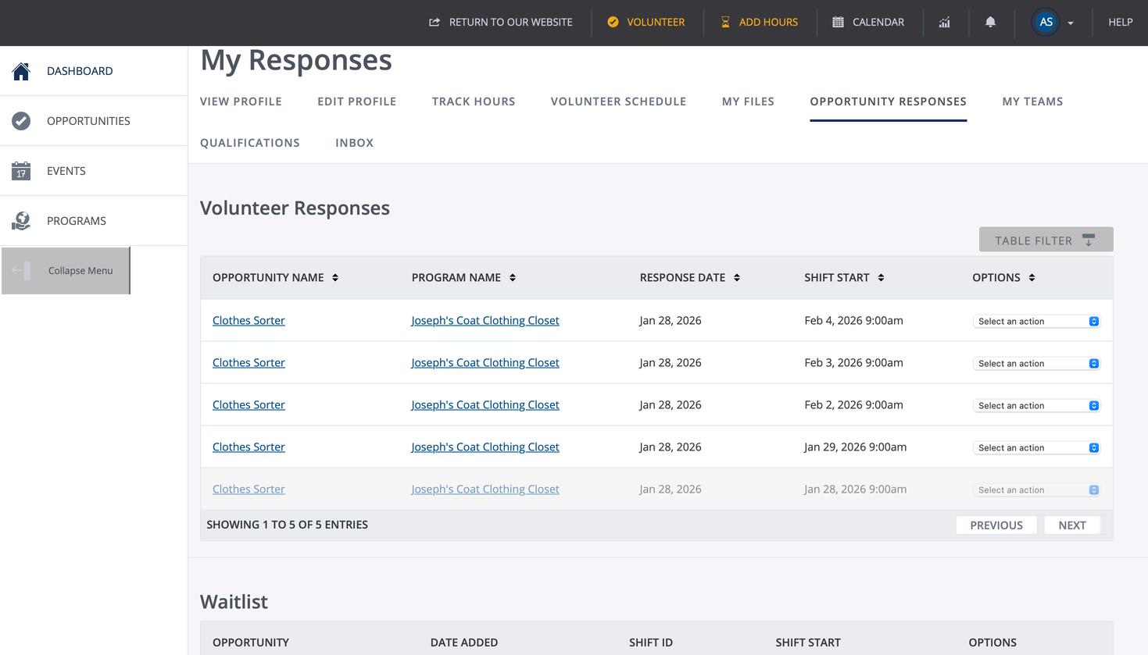Screen dimensions: 1148x655
Task: Select Events in the sidebar menu
Action: point(94,171)
